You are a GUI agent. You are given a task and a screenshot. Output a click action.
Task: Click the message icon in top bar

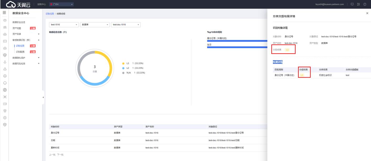(352, 4)
